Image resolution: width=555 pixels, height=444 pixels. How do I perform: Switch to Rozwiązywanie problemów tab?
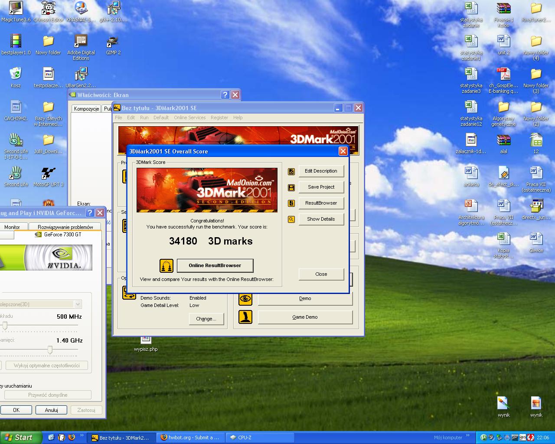pyautogui.click(x=65, y=227)
